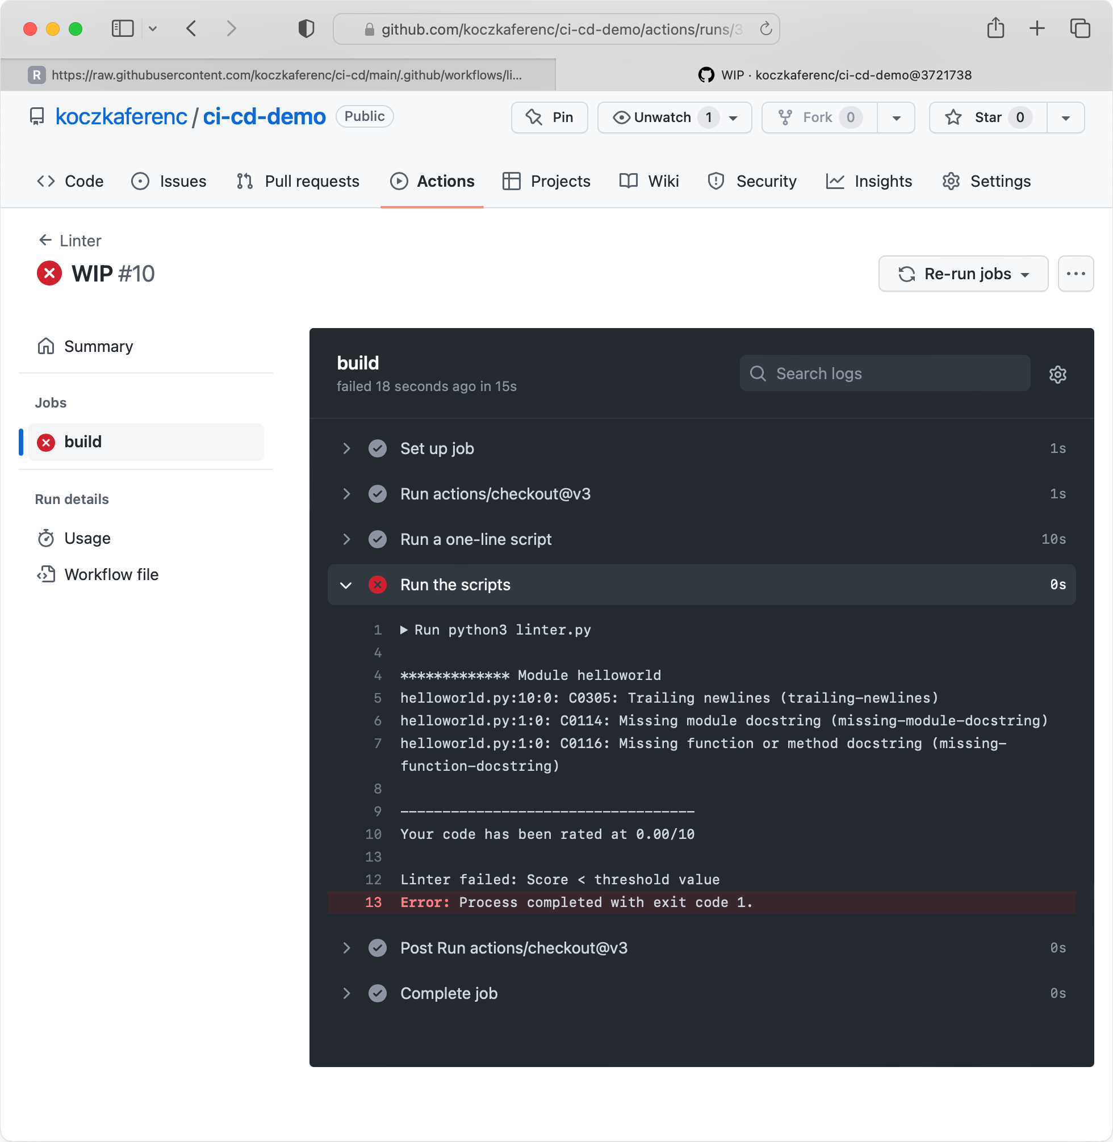Toggle the Safari sidebar icon
Image resolution: width=1113 pixels, height=1142 pixels.
(x=123, y=28)
